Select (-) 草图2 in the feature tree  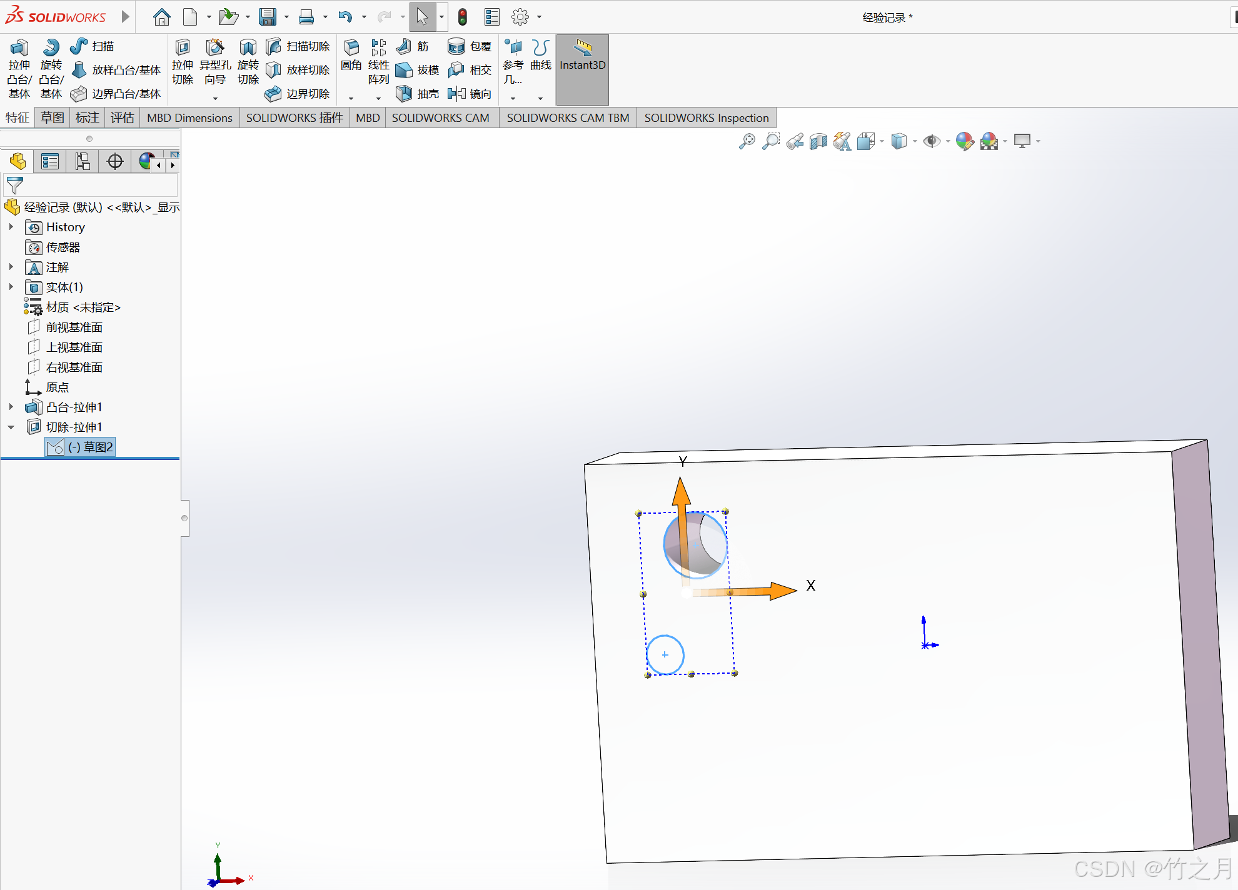pyautogui.click(x=91, y=447)
